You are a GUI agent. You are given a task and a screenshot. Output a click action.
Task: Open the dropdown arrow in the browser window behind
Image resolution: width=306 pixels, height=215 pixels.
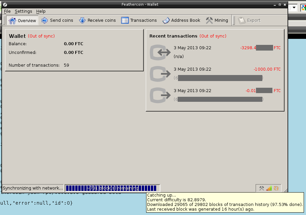[x=294, y=8]
